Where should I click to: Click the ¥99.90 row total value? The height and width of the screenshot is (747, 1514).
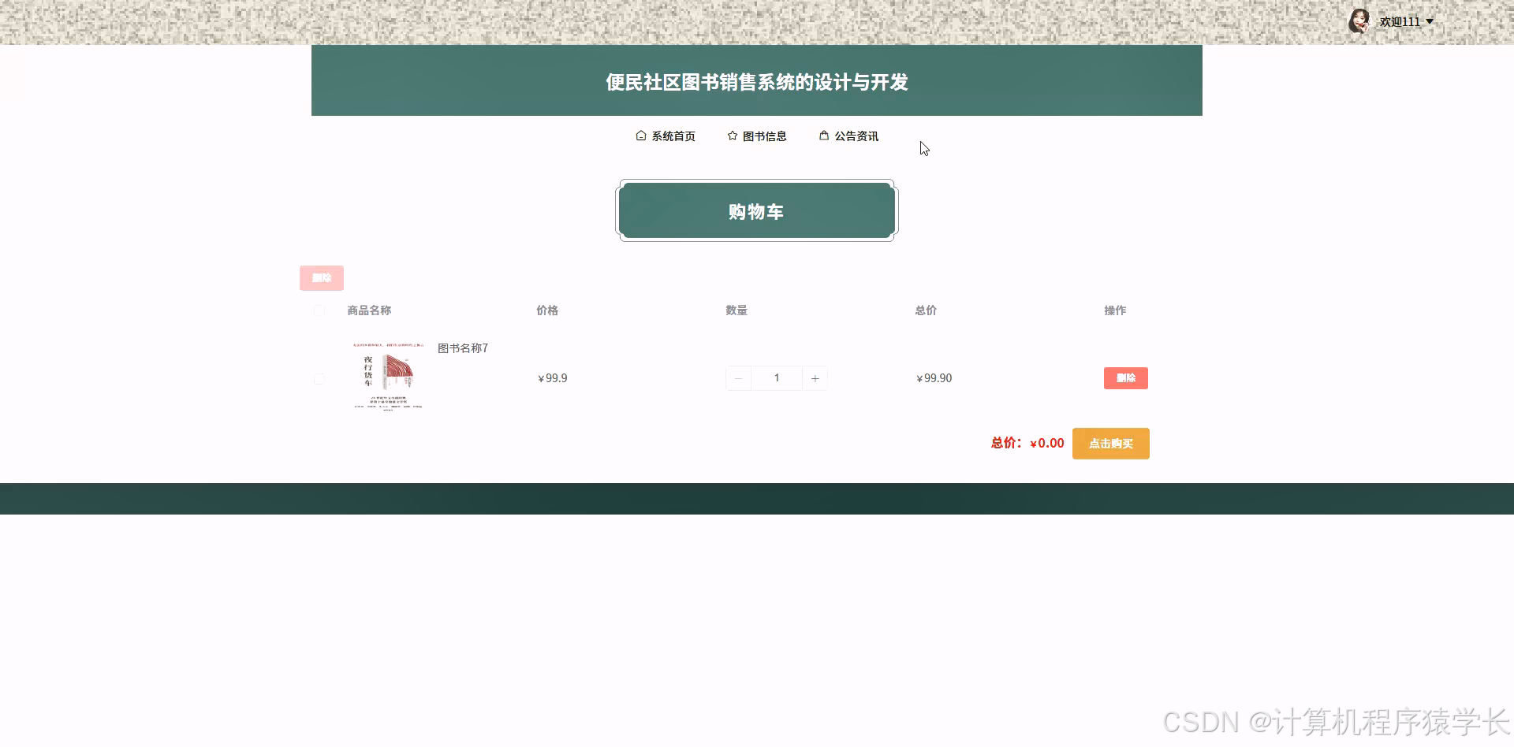click(934, 378)
